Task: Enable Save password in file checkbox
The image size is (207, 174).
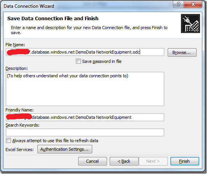Action: [78, 61]
